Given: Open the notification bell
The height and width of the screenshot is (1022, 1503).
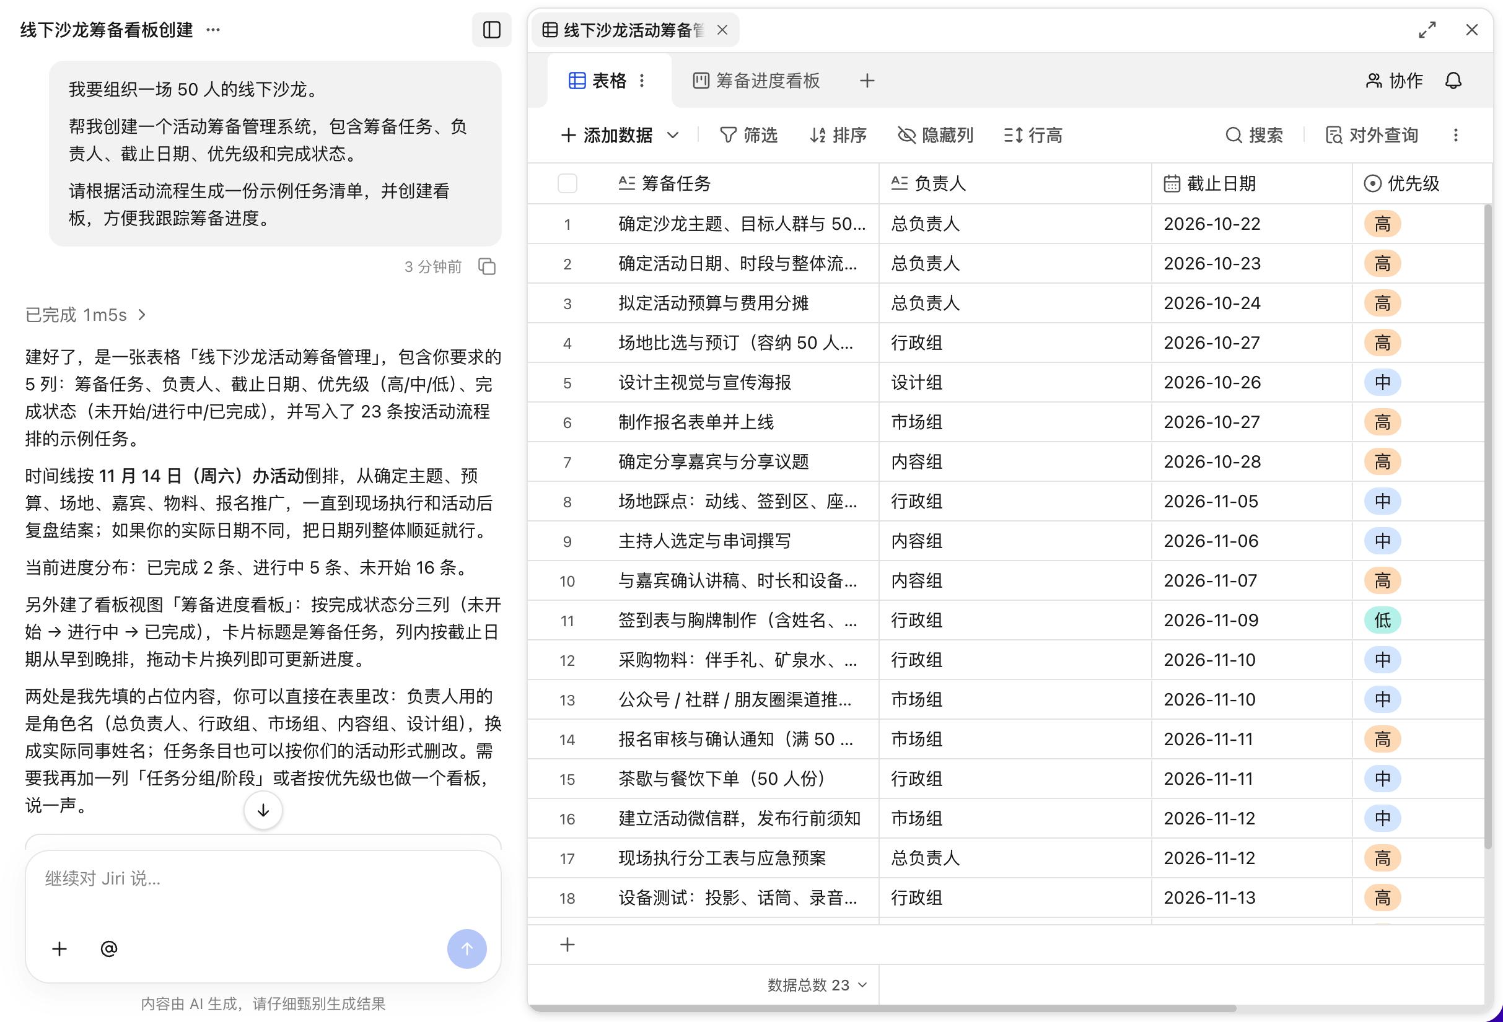Looking at the screenshot, I should tap(1453, 80).
